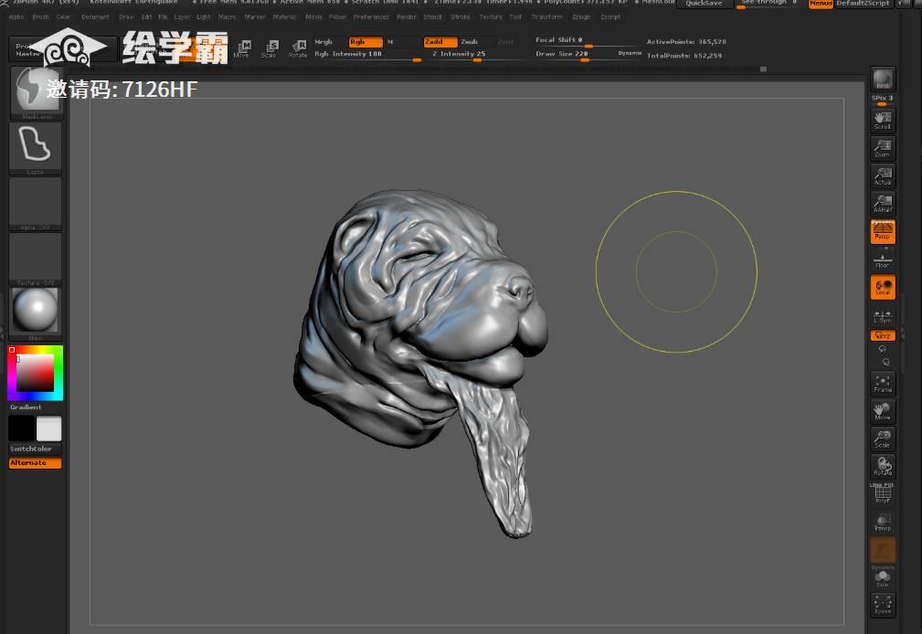The image size is (922, 634).
Task: Click the Gradient button
Action: click(26, 407)
